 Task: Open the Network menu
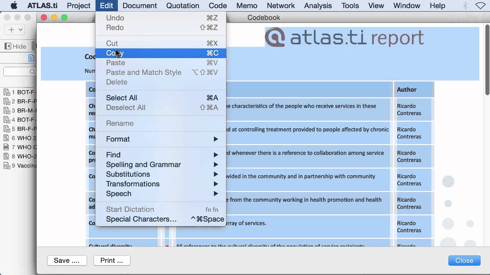(281, 6)
